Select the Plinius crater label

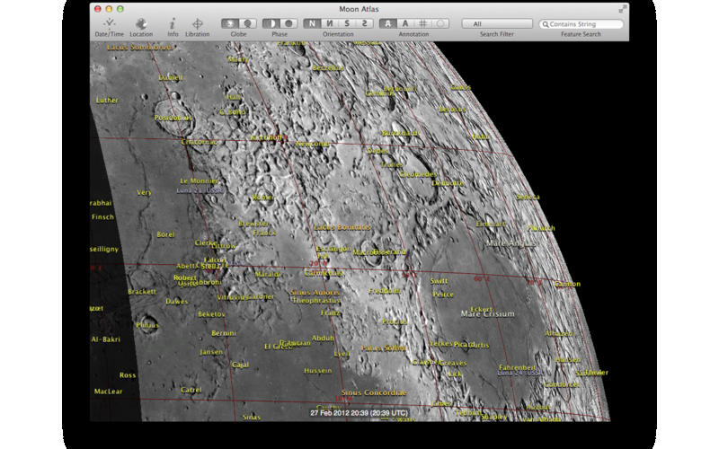(x=147, y=325)
